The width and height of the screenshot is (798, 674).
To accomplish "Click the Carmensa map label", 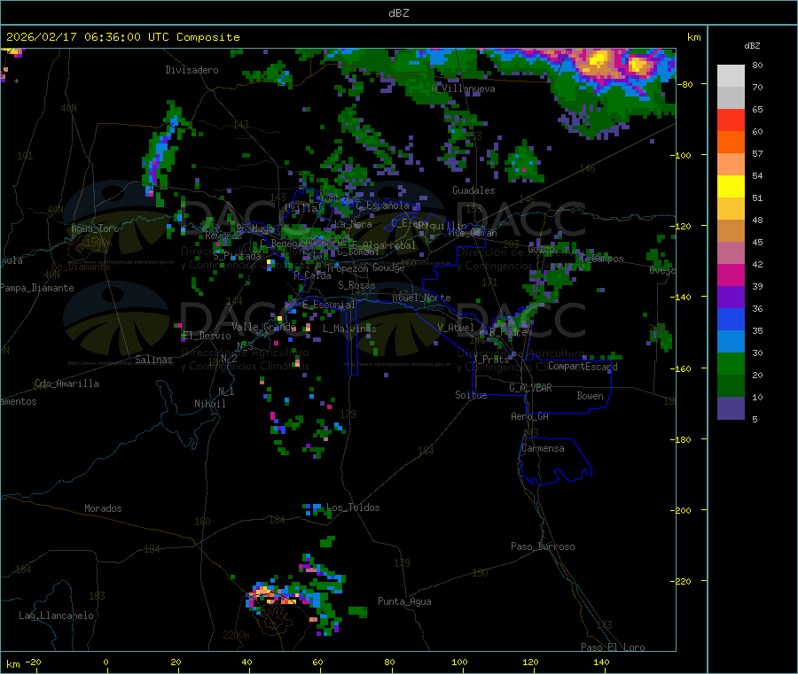I will 543,448.
